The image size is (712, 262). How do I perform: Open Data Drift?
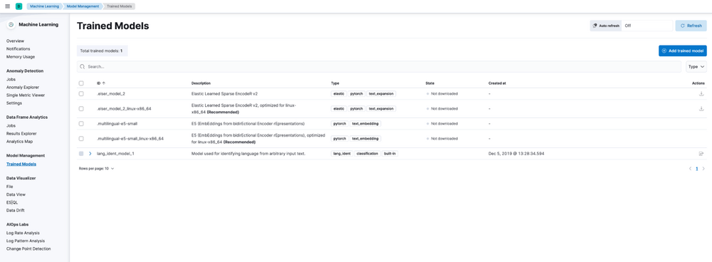16,210
